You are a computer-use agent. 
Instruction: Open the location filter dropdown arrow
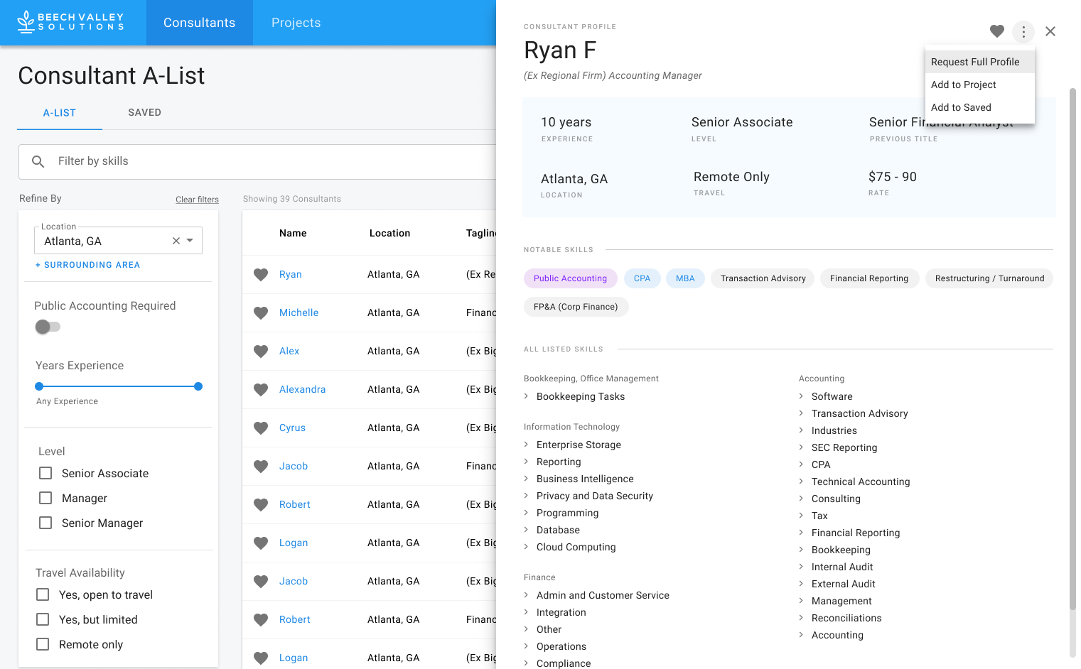point(190,241)
